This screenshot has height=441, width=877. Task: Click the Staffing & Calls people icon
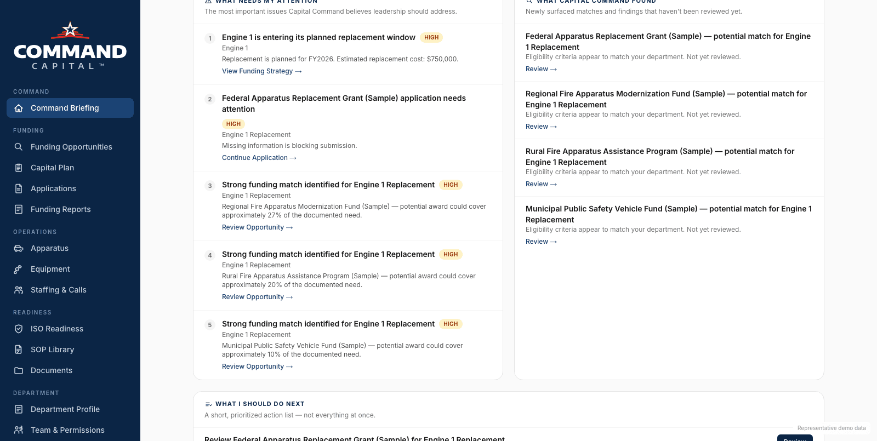tap(19, 290)
